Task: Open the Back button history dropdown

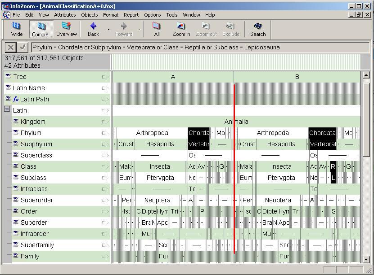Action: [108, 30]
